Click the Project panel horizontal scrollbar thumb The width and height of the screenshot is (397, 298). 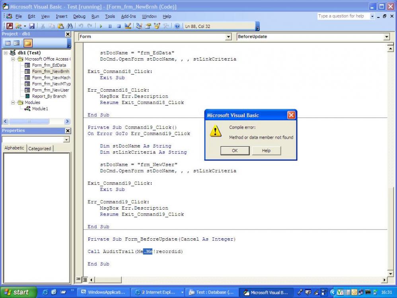29,122
